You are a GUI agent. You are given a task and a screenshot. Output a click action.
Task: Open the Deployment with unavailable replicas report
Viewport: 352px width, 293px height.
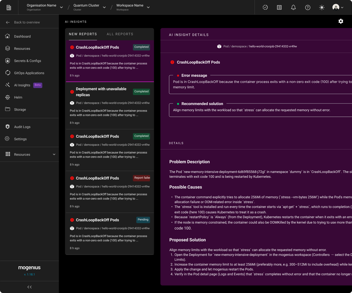click(x=110, y=106)
